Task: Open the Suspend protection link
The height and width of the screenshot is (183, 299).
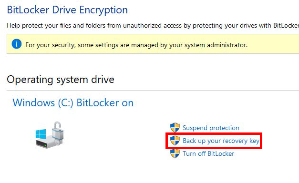Action: coord(211,128)
